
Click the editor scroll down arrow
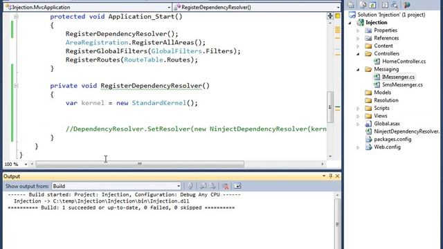click(x=330, y=157)
